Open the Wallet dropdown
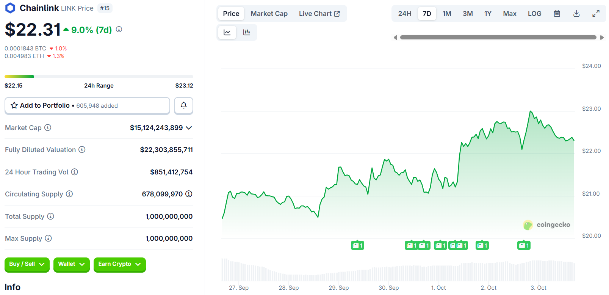Viewport: 609px width, 295px height. click(x=71, y=264)
